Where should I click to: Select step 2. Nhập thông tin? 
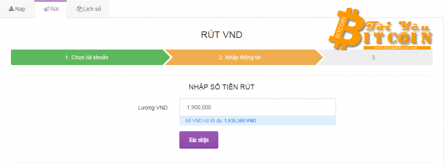(x=244, y=57)
